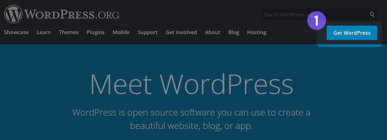Click the round WordPress W logo icon

coord(13,14)
